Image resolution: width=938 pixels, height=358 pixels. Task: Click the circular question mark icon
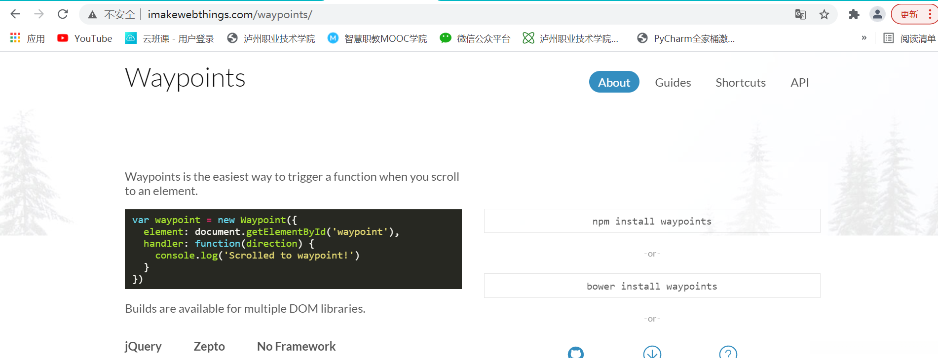[x=728, y=353]
